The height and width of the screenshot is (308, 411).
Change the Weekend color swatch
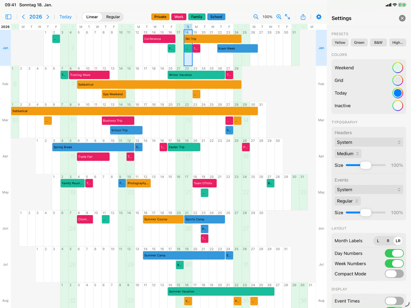398,68
